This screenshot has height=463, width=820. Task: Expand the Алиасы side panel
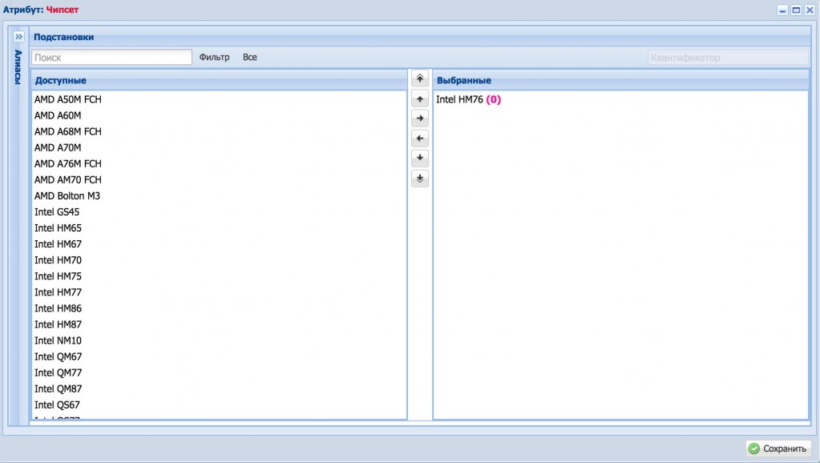[x=18, y=37]
